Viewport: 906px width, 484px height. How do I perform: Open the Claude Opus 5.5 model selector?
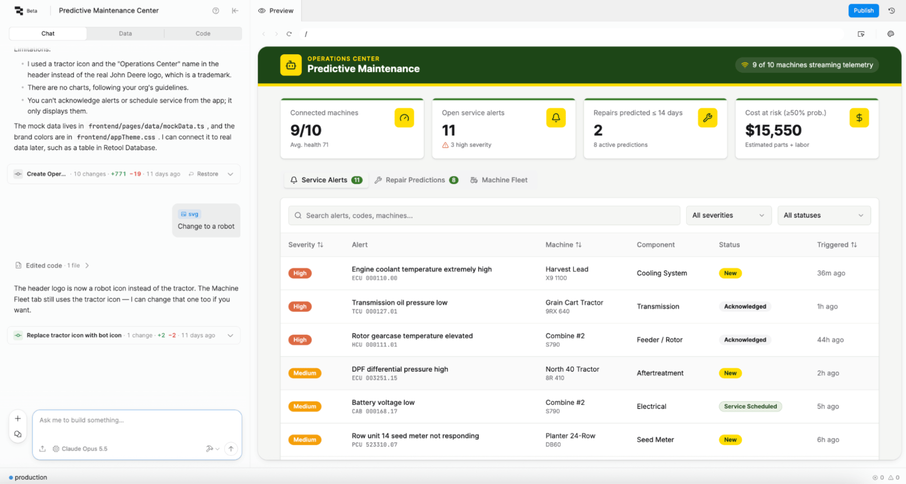click(80, 449)
